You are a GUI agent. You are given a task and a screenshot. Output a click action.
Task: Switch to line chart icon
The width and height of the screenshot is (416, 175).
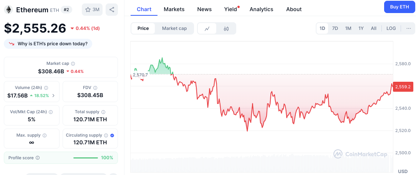click(x=207, y=29)
